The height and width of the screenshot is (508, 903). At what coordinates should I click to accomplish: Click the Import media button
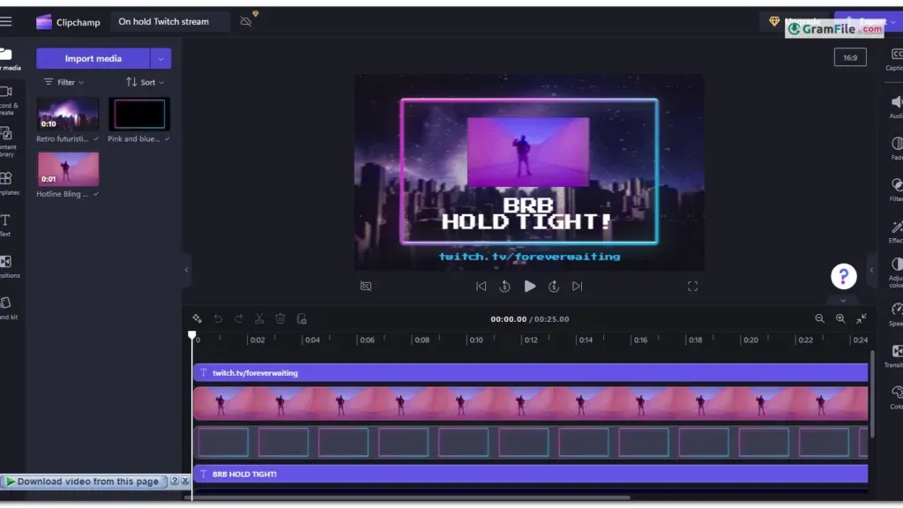[x=93, y=58]
